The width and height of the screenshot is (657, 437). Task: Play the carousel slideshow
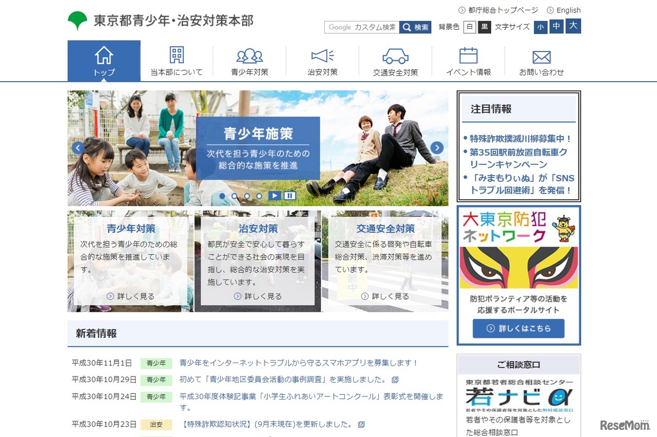click(275, 195)
